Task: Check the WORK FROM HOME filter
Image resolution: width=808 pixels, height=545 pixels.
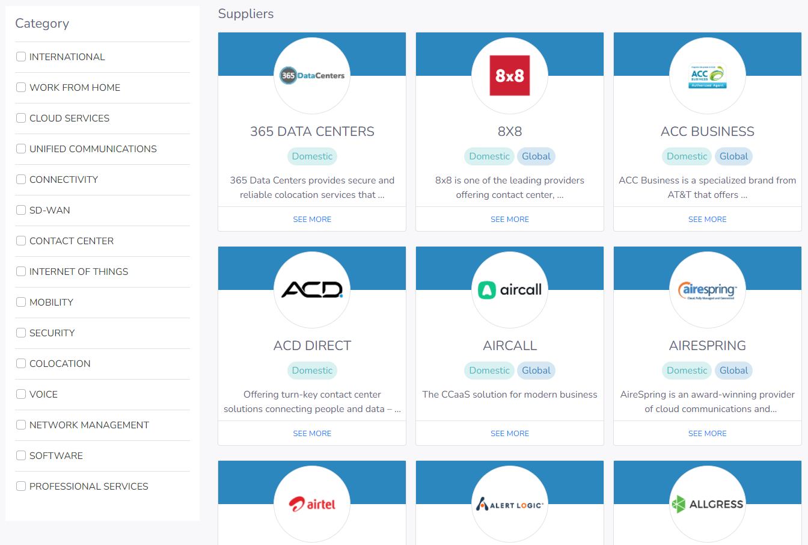Action: pyautogui.click(x=21, y=87)
